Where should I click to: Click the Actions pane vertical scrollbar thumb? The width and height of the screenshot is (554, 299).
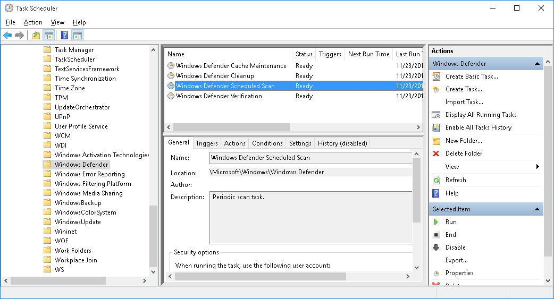[x=548, y=161]
